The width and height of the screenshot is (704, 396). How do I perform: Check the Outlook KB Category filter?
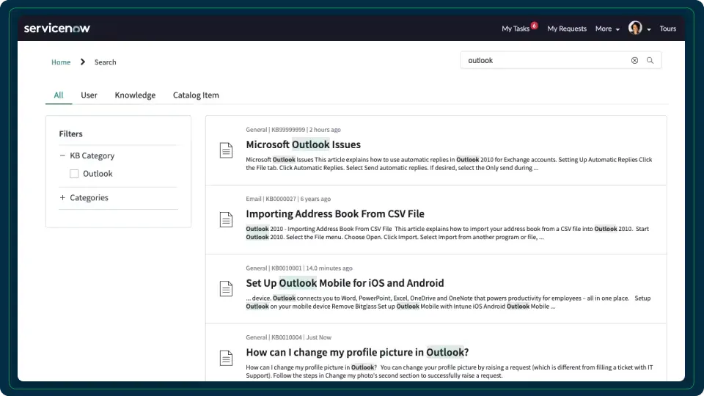[x=74, y=174]
